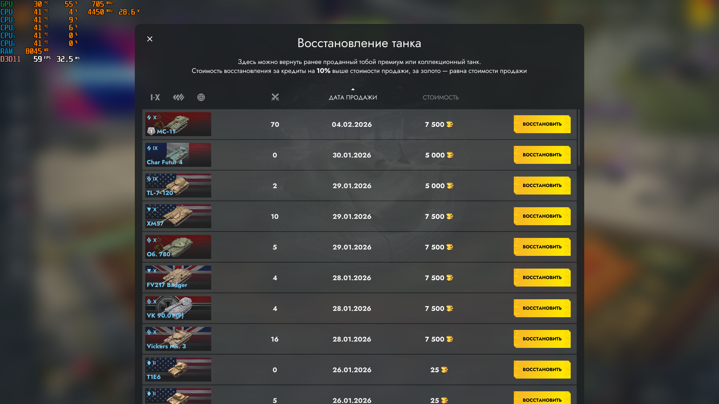Sort by ДАТА ПРОДАЖИ column
The image size is (719, 404).
(353, 98)
